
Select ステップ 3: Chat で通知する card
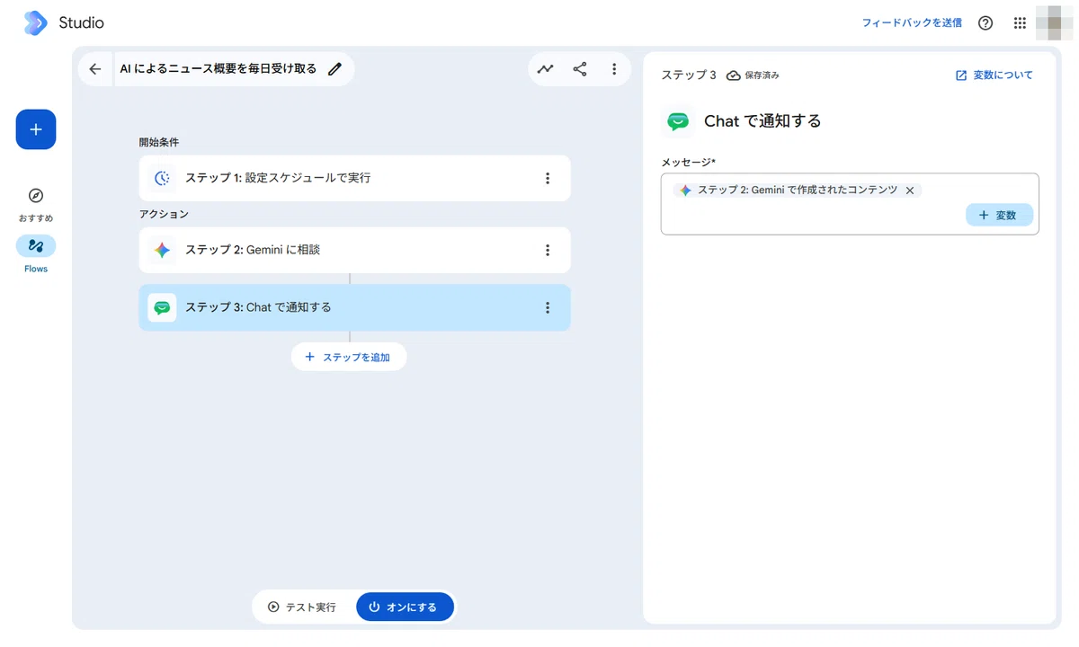point(354,307)
